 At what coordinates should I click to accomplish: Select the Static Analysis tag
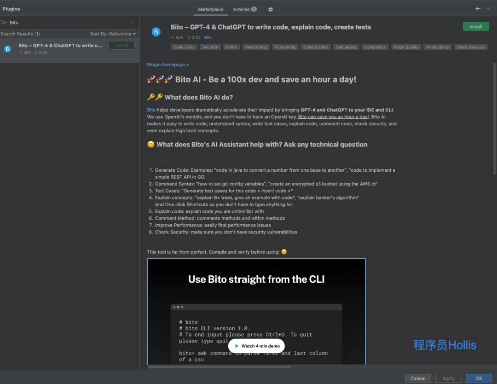[x=471, y=47]
